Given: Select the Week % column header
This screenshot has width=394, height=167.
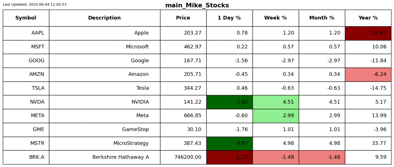Looking at the screenshot, I should pyautogui.click(x=275, y=18).
